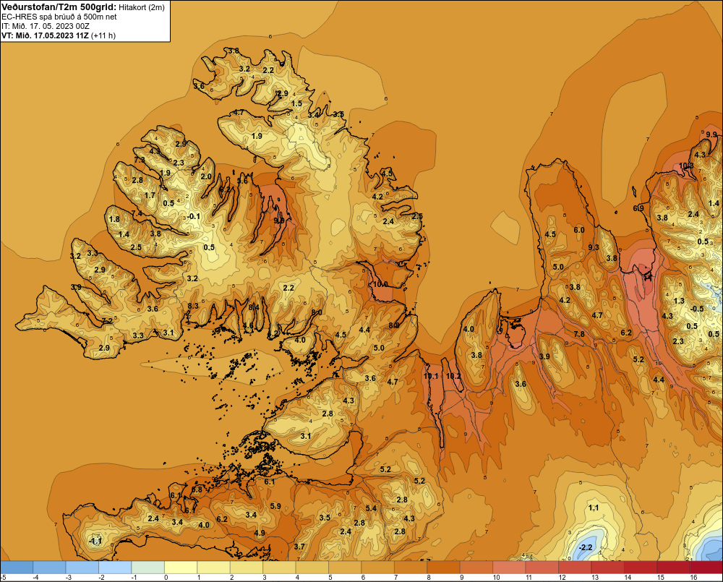Click the 3.7 temperature label
Screen dimensions: 723x582
coord(299,547)
